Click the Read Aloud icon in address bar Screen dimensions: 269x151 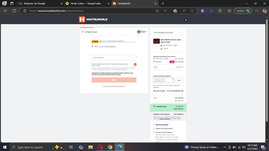point(184,11)
